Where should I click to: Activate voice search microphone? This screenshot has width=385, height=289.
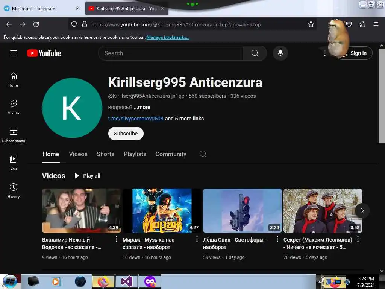(x=280, y=53)
